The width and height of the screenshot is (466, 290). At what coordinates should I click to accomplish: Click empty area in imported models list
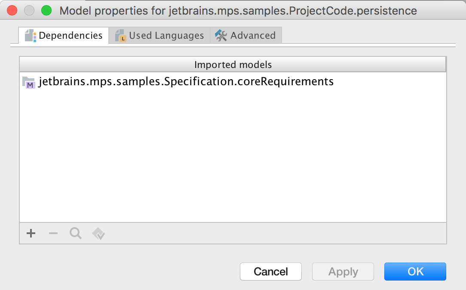[x=232, y=164]
